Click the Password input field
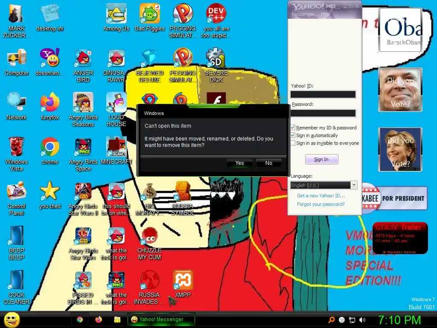 coord(323,113)
